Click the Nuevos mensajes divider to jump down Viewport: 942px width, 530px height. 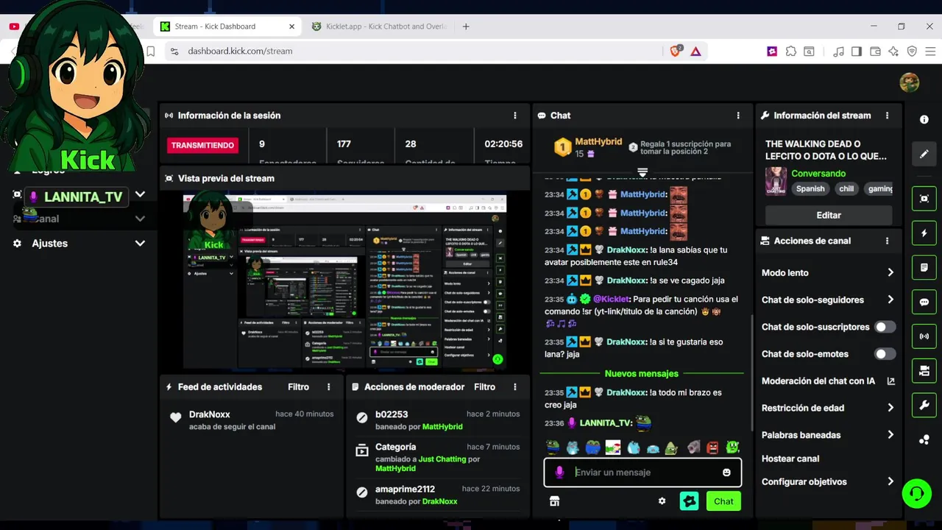coord(642,374)
